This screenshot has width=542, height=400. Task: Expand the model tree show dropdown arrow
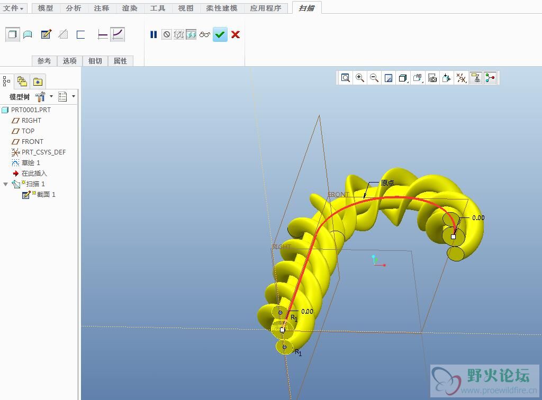click(x=74, y=96)
